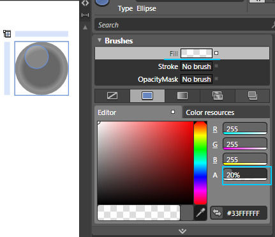Image resolution: width=275 pixels, height=237 pixels.
Task: Edit the hex value #33FFFFFF
Action: point(243,213)
